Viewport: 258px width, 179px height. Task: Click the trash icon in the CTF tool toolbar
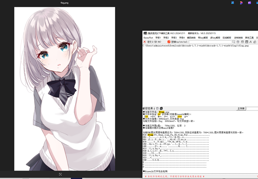(x=238, y=42)
